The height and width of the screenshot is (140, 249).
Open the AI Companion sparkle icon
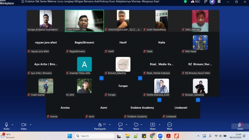212,2
